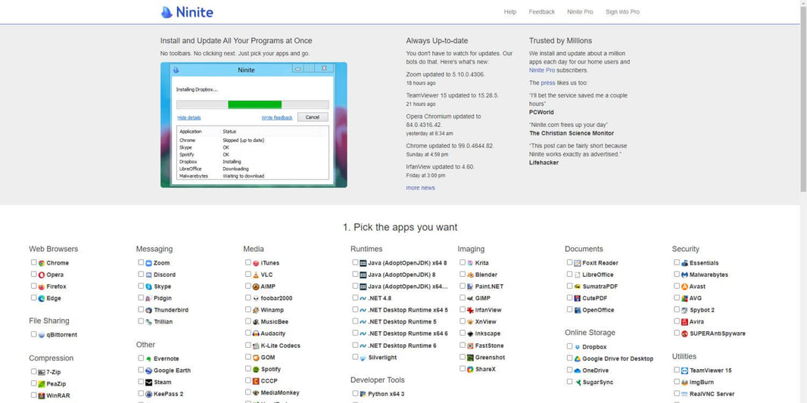The image size is (807, 403).
Task: Check the Discord checkbox
Action: point(141,274)
